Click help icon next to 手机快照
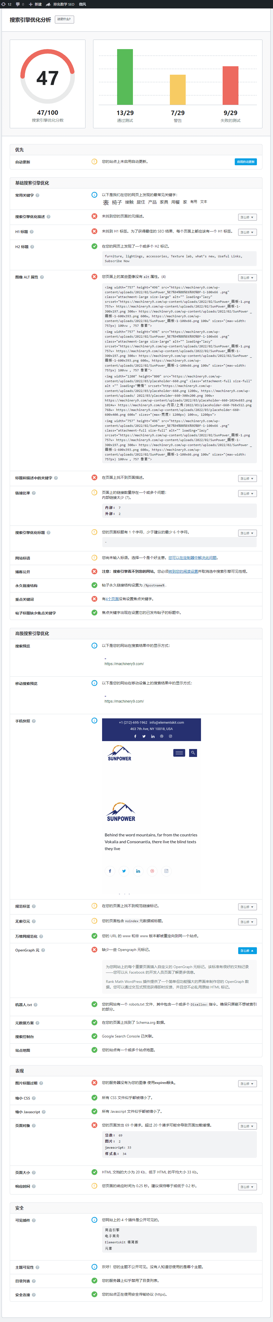This screenshot has width=273, height=1322. tap(34, 721)
